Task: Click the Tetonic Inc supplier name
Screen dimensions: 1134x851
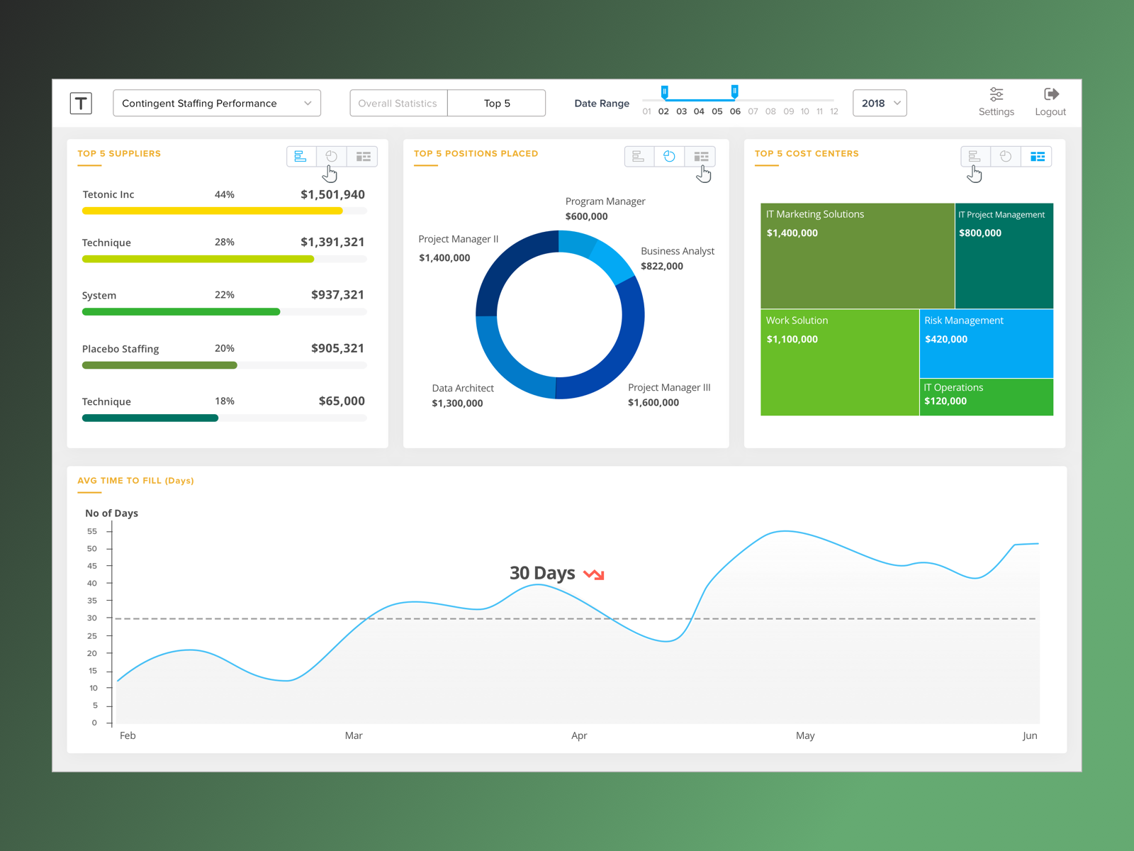Action: tap(108, 194)
